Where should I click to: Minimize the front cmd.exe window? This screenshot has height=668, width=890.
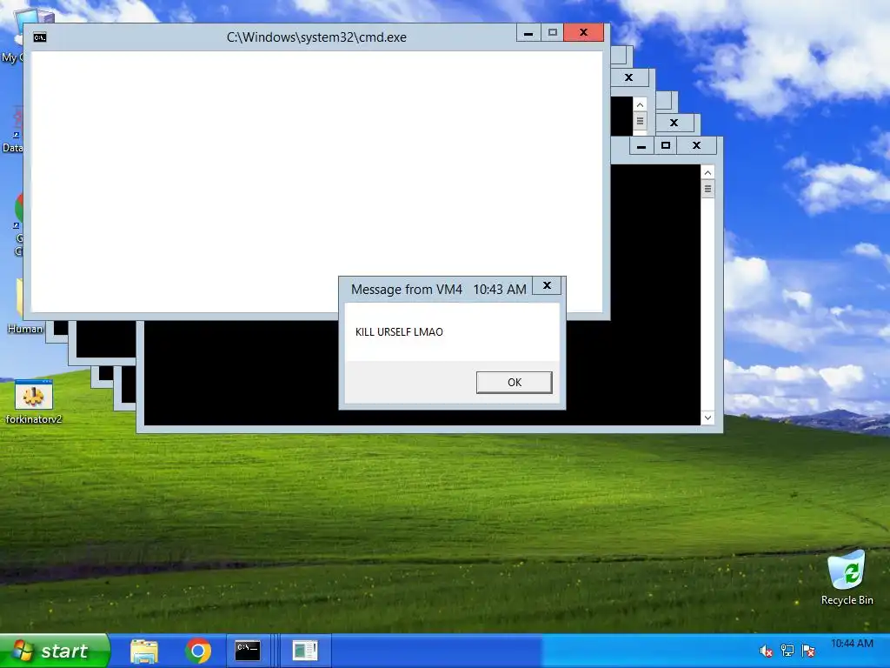[528, 33]
